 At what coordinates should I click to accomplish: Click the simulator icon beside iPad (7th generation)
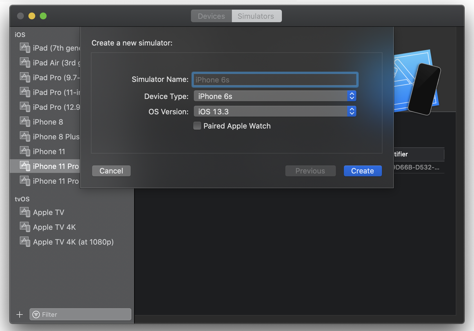(25, 48)
